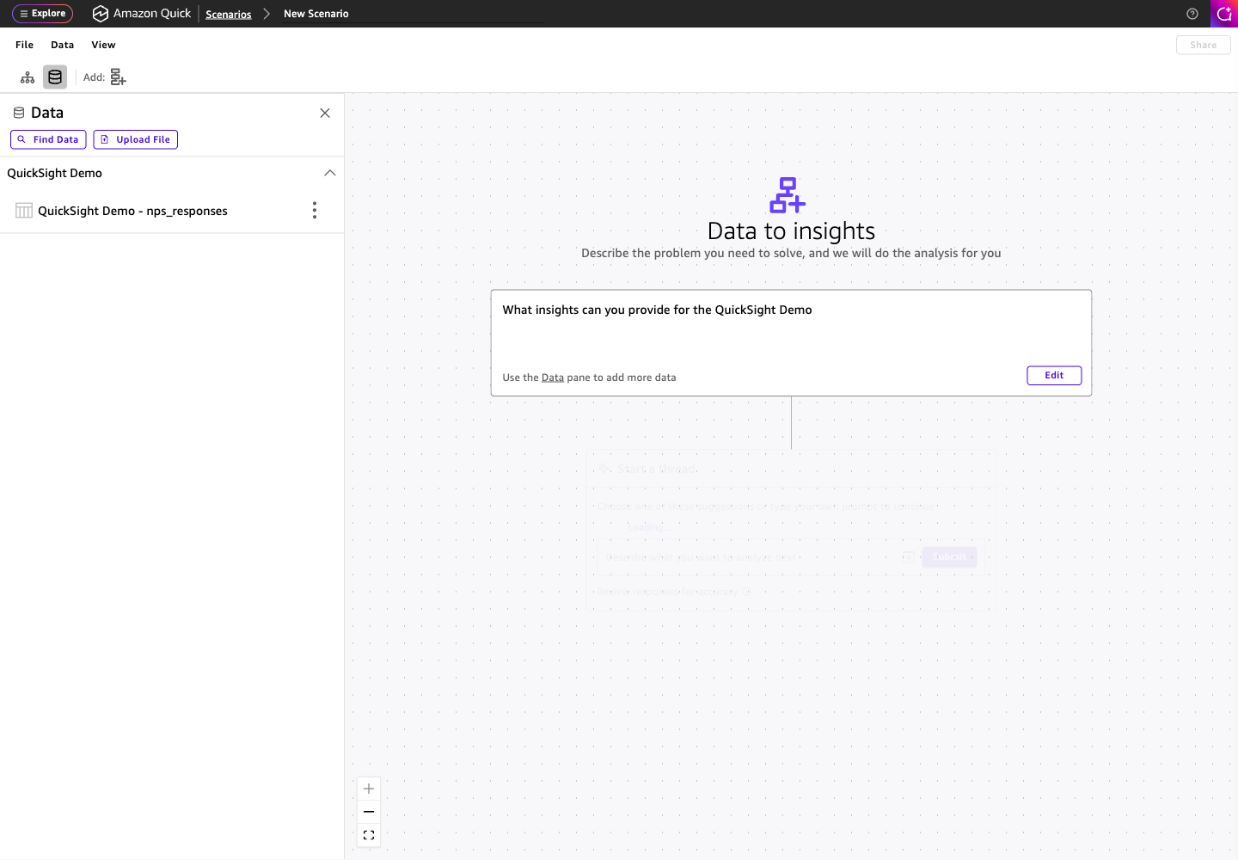Toggle the Data pane database icon
This screenshot has width=1238, height=860.
[55, 77]
